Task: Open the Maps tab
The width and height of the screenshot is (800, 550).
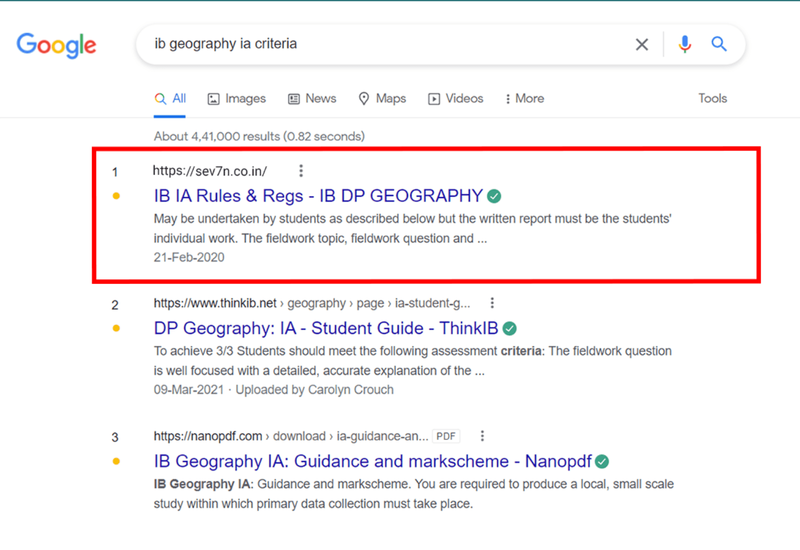Action: (382, 98)
